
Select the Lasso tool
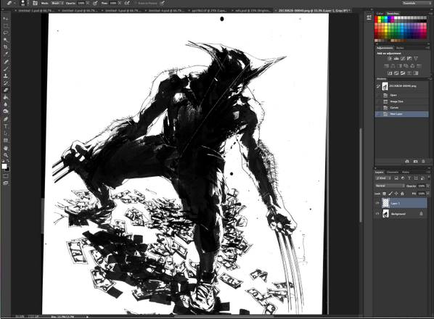[x=6, y=33]
